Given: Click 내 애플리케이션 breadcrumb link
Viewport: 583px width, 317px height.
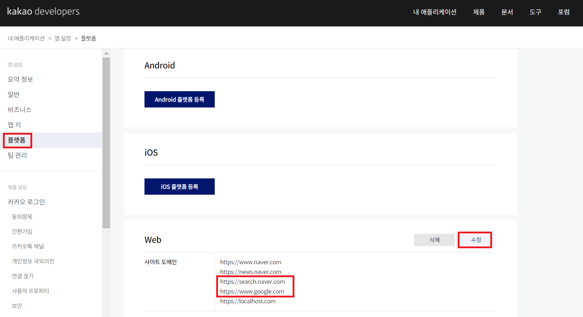Looking at the screenshot, I should [26, 38].
